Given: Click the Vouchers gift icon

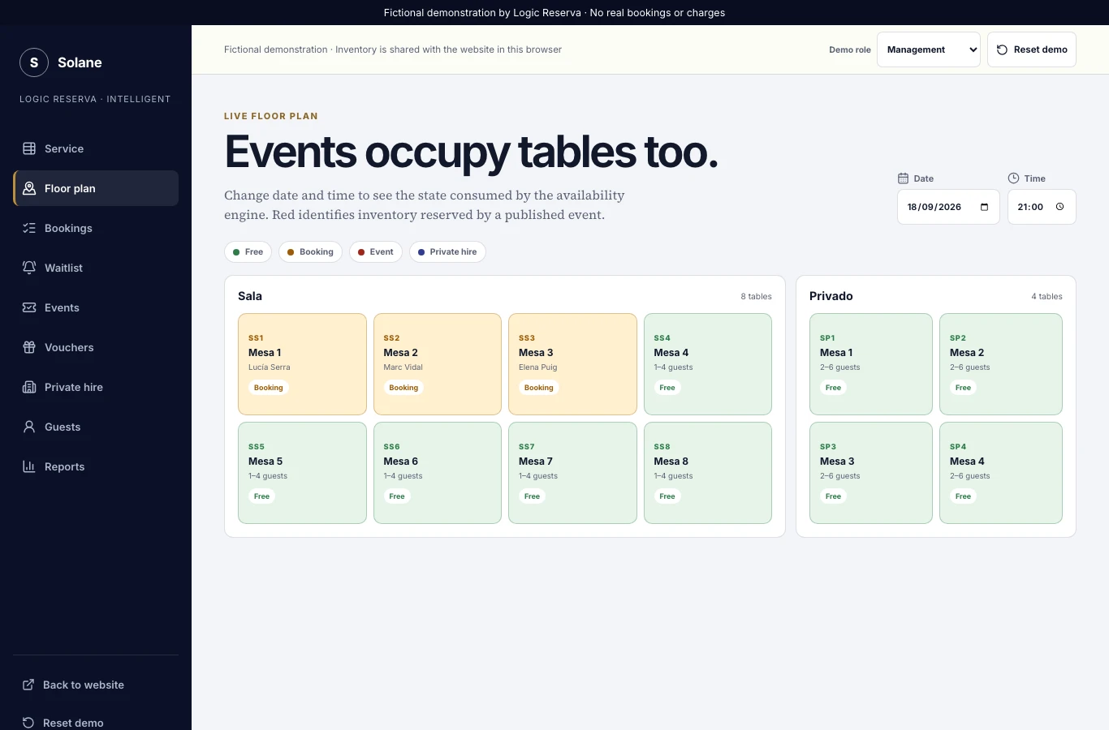Looking at the screenshot, I should (x=29, y=347).
